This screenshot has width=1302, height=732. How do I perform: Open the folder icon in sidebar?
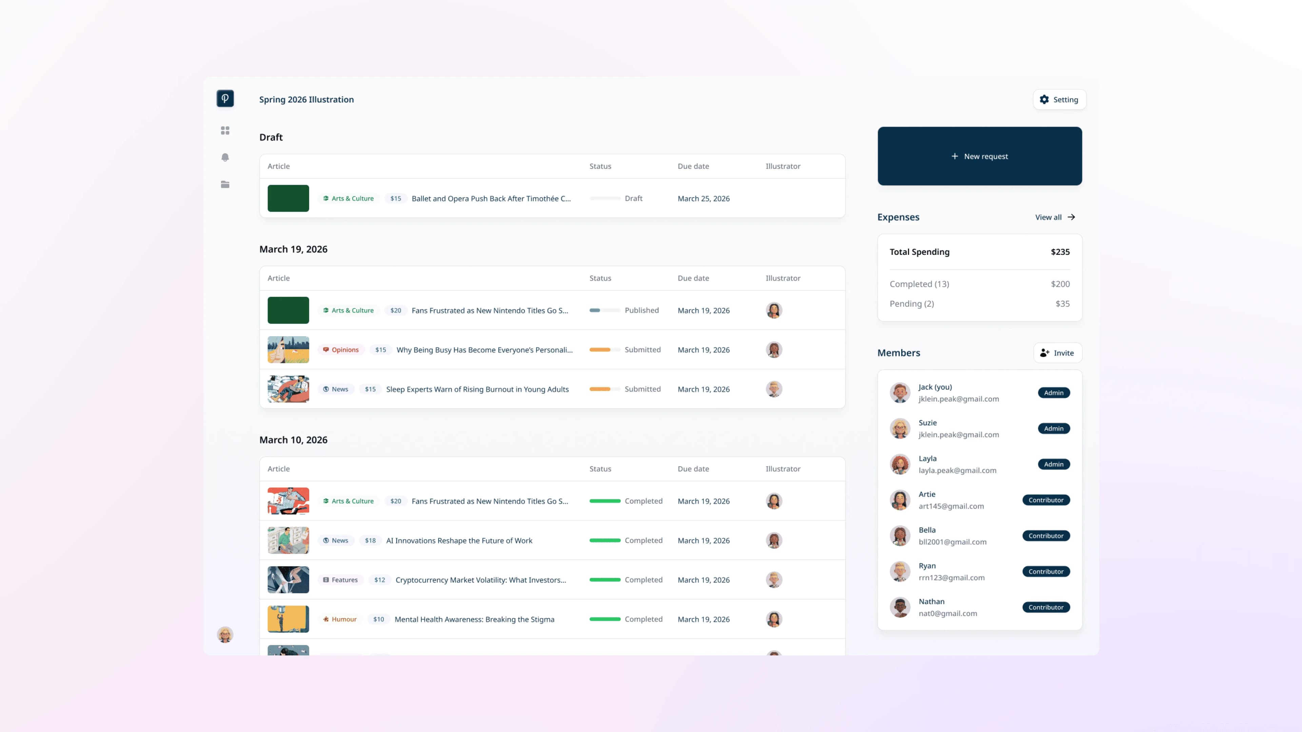pyautogui.click(x=225, y=184)
